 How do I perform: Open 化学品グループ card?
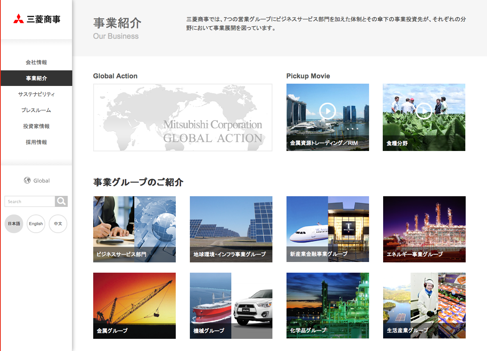pos(328,306)
